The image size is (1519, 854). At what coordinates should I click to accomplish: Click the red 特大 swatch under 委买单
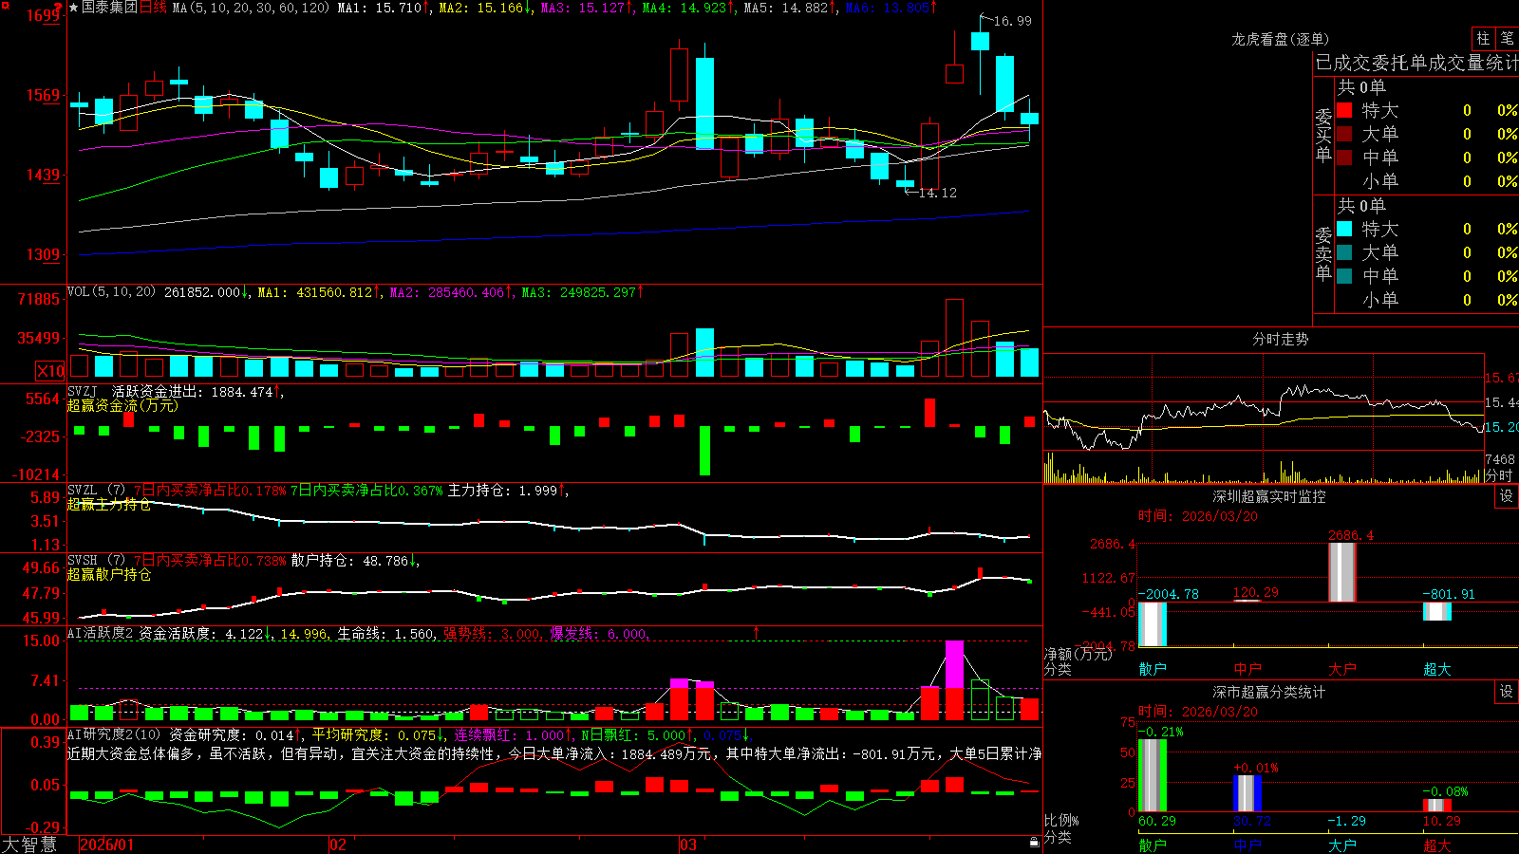point(1344,110)
